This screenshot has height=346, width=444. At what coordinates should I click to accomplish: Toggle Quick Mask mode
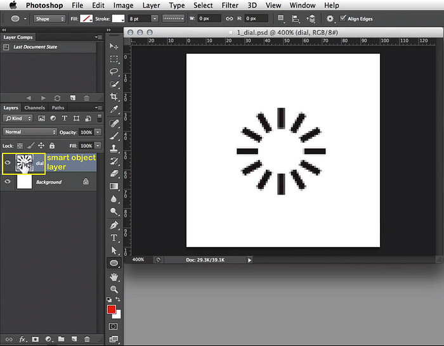[x=113, y=326]
